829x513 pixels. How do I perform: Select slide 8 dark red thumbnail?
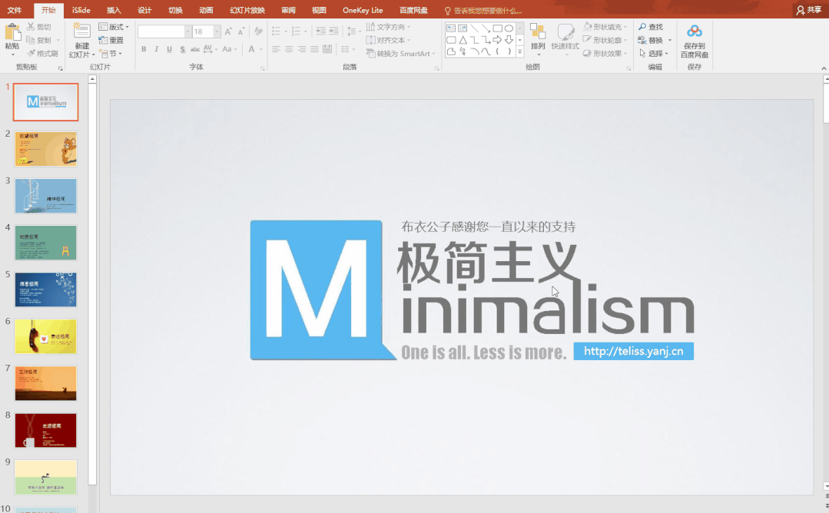click(46, 430)
